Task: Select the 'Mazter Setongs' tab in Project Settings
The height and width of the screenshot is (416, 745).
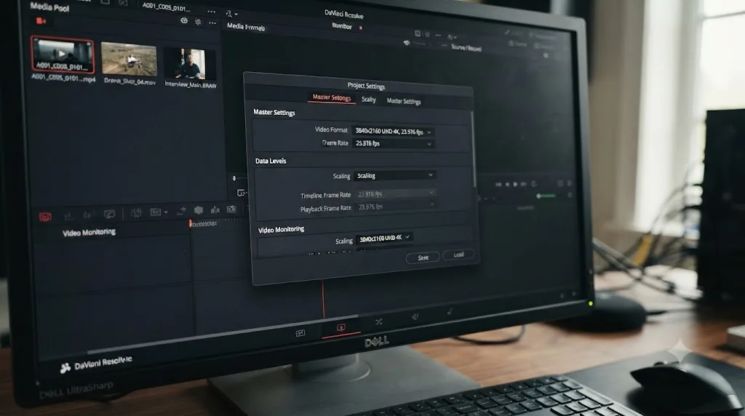Action: (x=332, y=97)
